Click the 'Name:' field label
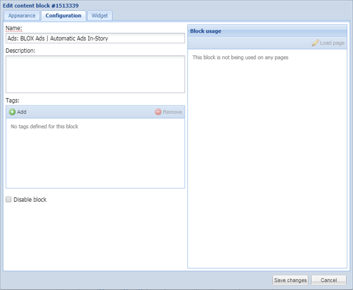Image resolution: width=353 pixels, height=290 pixels. [13, 28]
